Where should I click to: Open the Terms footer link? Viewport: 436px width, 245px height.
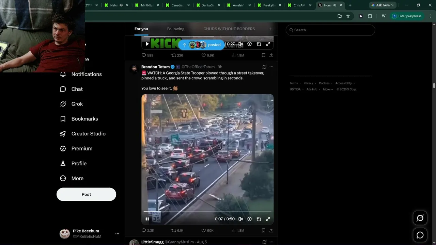[x=294, y=83]
